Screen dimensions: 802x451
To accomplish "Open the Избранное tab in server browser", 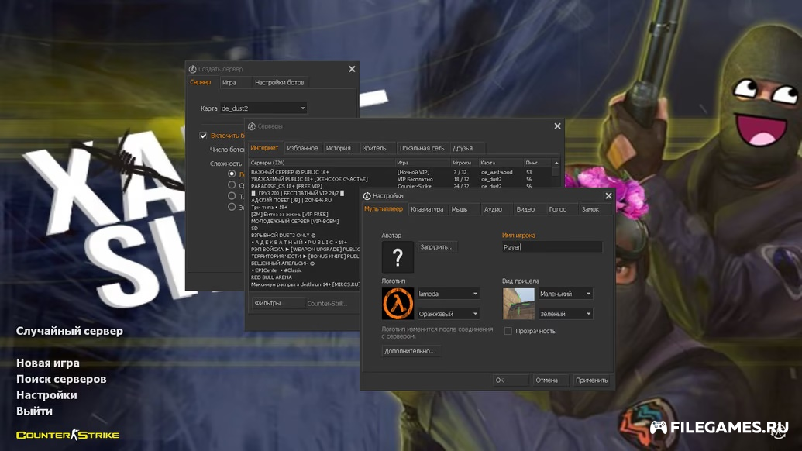I will tap(302, 148).
